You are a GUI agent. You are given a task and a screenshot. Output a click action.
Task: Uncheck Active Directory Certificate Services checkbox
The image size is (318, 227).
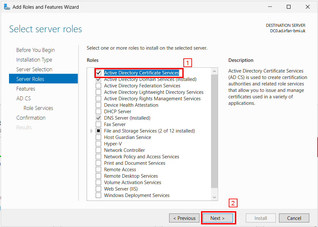click(98, 73)
